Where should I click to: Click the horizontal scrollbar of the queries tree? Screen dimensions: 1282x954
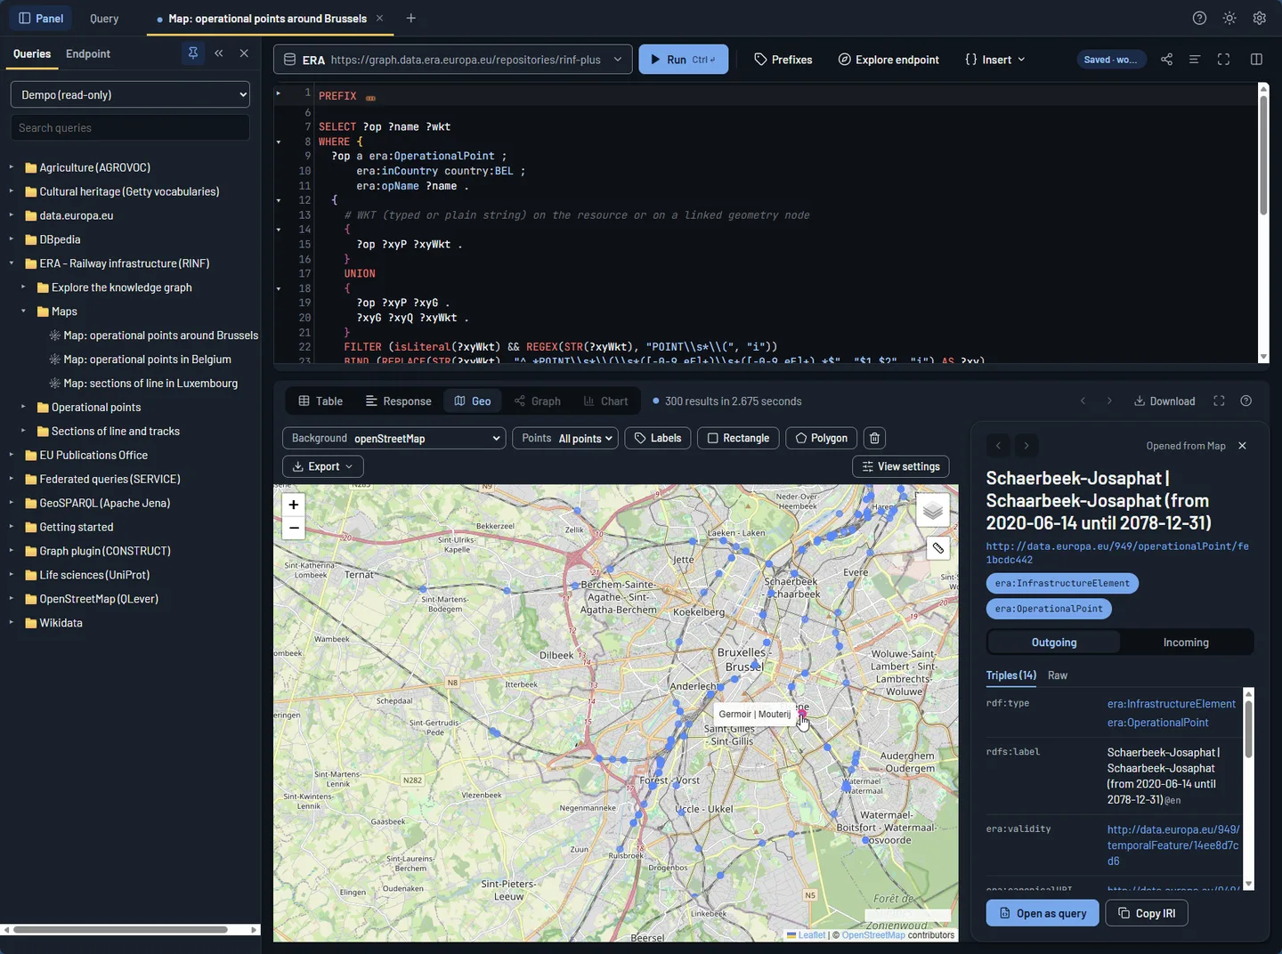[120, 930]
